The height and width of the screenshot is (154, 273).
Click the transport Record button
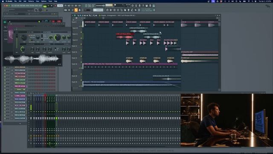pos(55,6)
